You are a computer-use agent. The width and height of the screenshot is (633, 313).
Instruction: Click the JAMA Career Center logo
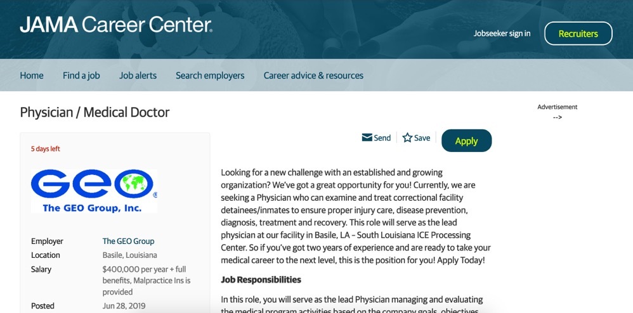click(x=116, y=25)
